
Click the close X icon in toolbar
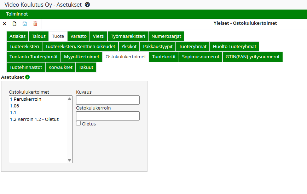[x=5, y=24]
